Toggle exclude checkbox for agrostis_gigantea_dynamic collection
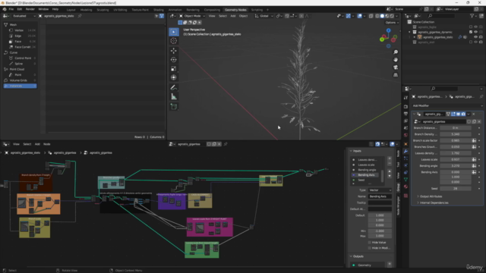The width and height of the screenshot is (486, 273). 471,32
